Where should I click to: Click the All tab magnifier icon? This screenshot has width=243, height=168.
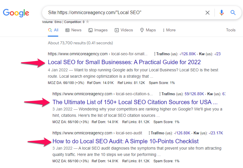point(50,30)
